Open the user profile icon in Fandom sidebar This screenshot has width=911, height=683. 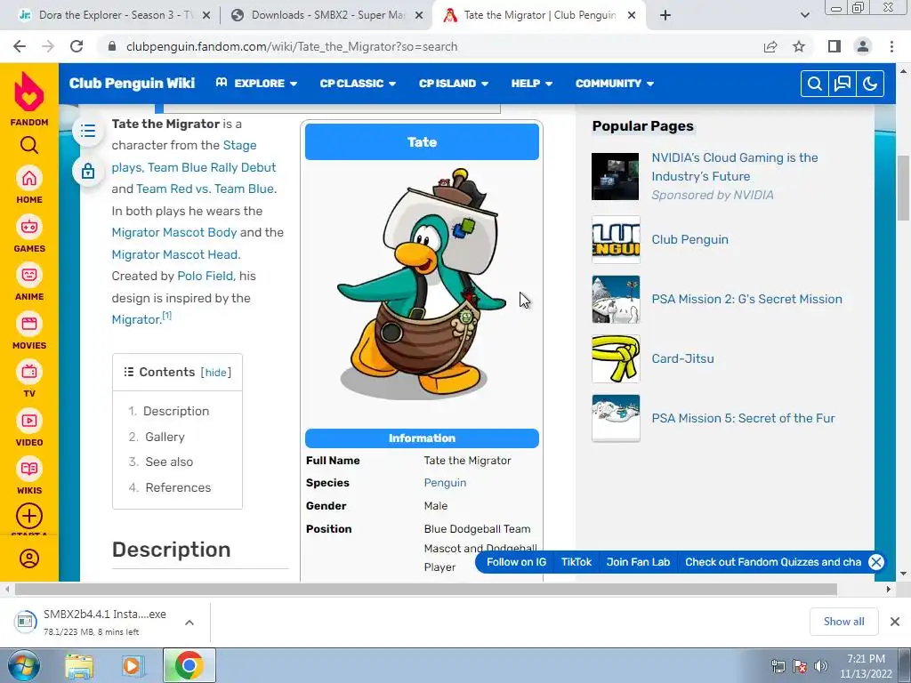pyautogui.click(x=29, y=558)
